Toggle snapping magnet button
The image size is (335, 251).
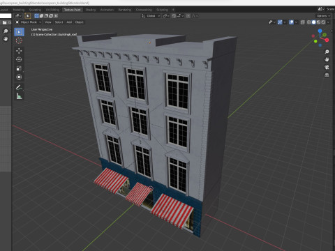pos(174,16)
